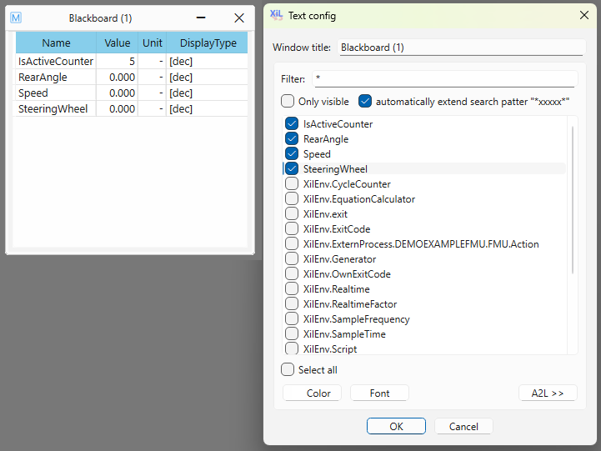Close the Blackboard (1) window
Image resolution: width=601 pixels, height=451 pixels.
(239, 18)
